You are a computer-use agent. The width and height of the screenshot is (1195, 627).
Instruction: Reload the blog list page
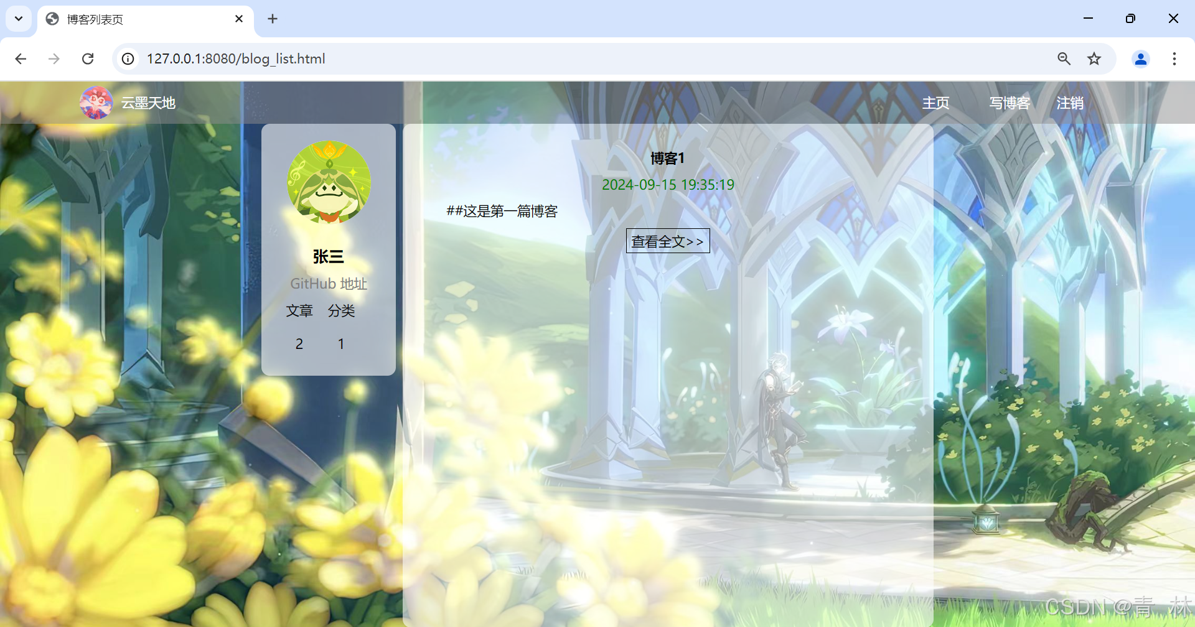(88, 58)
